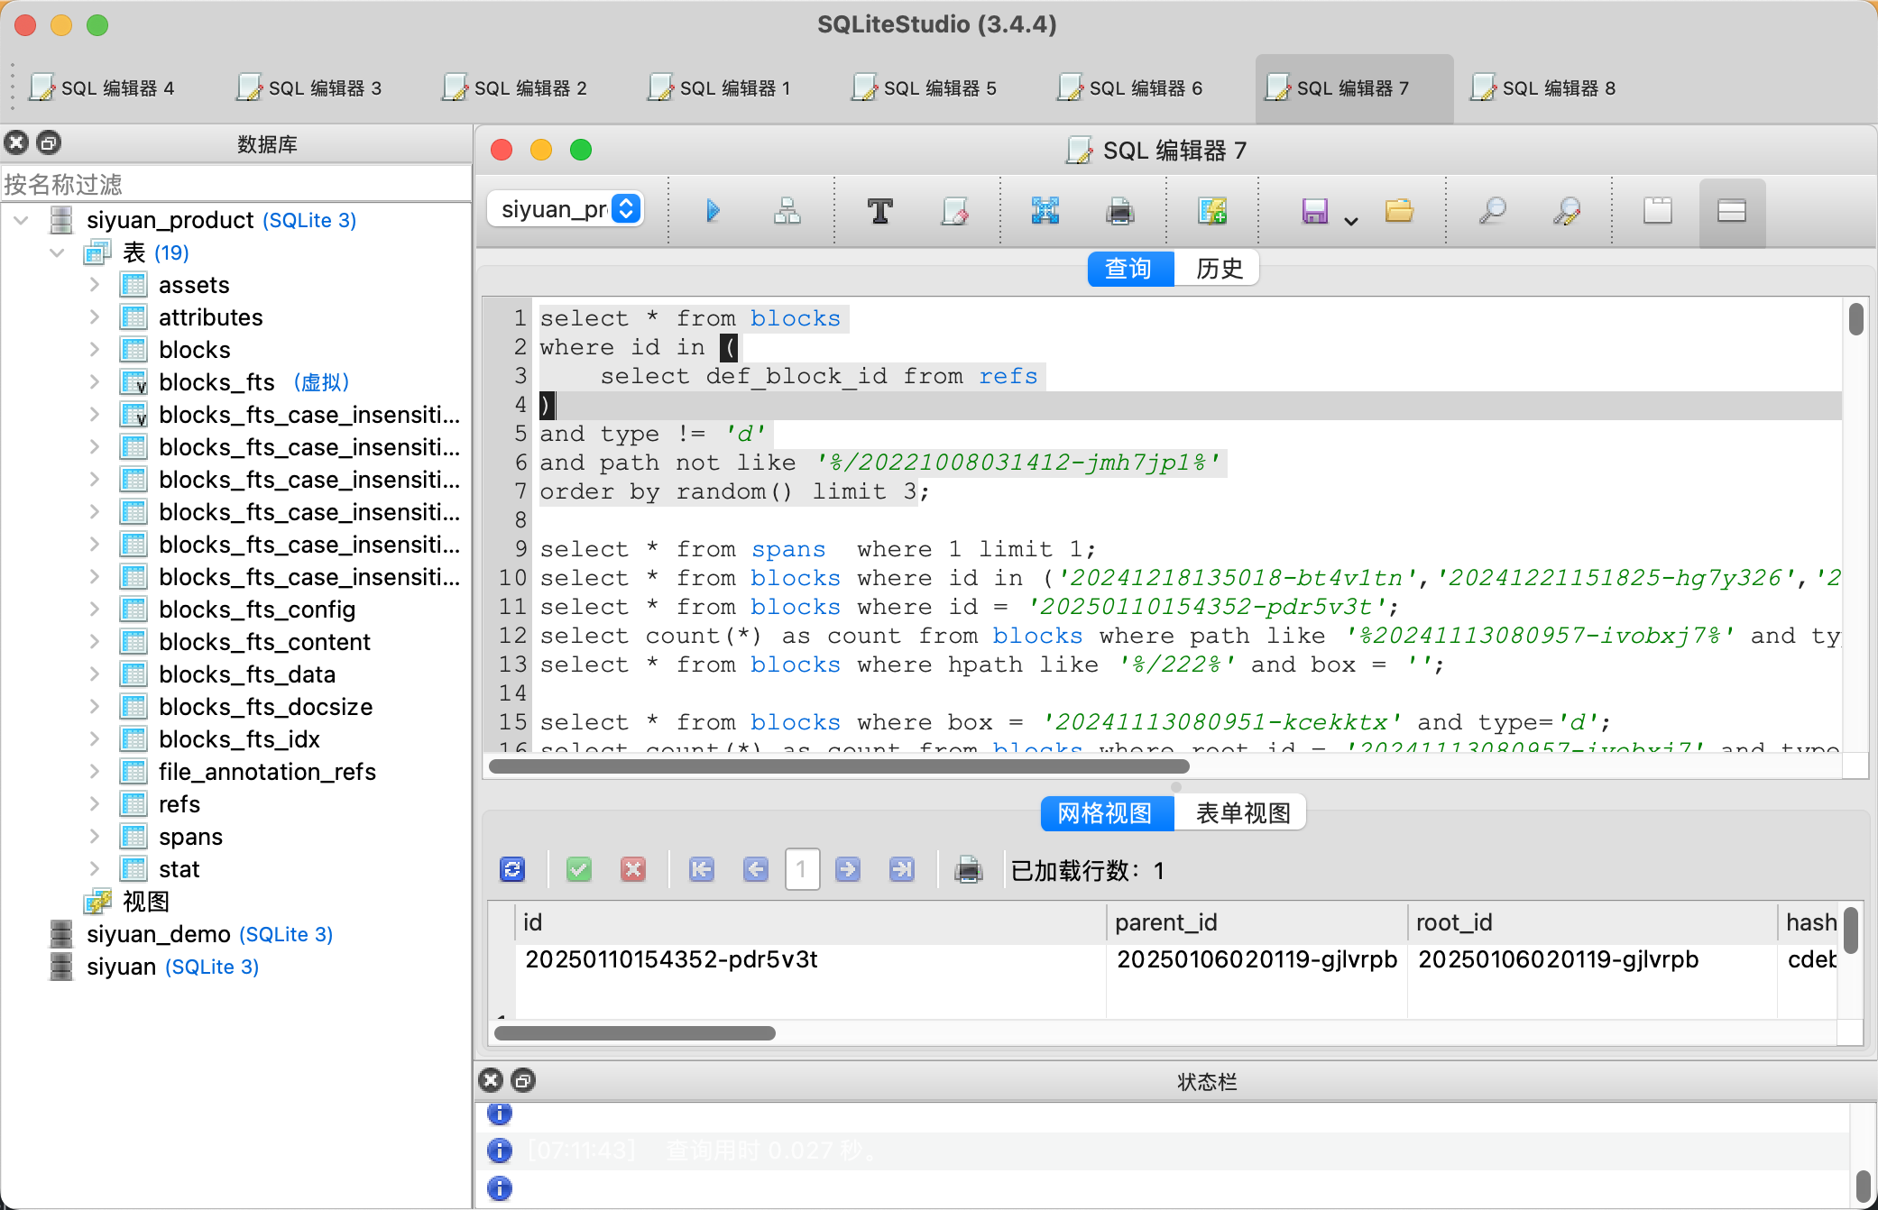The width and height of the screenshot is (1878, 1210).
Task: Click the SQL editor vertical scrollbar
Action: coord(1855,319)
